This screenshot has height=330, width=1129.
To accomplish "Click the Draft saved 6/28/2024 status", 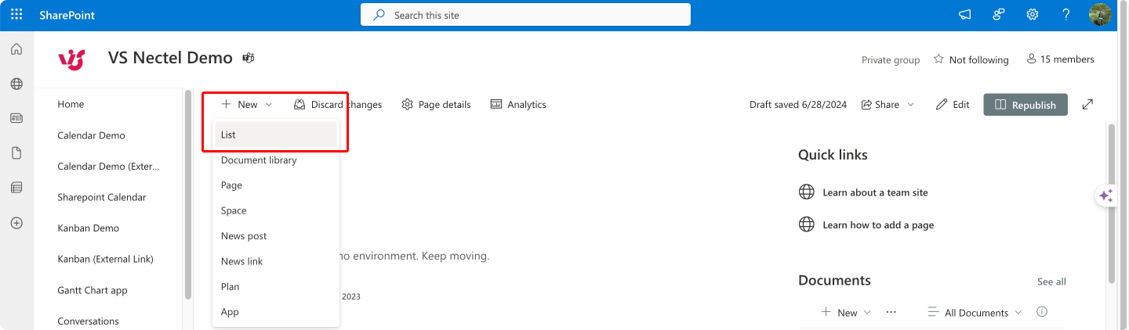I will pyautogui.click(x=798, y=105).
